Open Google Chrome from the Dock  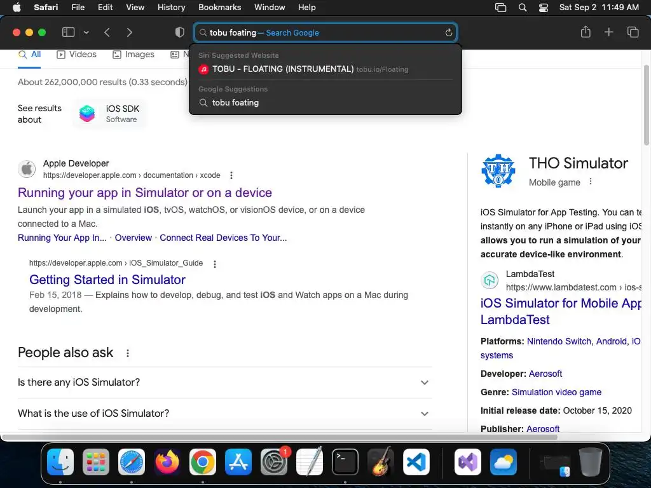(203, 462)
